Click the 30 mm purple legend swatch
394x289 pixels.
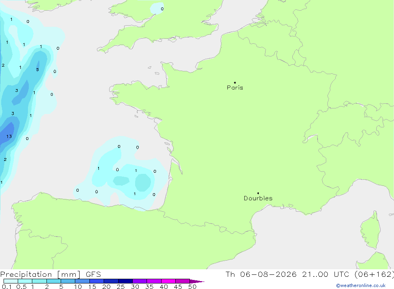139,281
